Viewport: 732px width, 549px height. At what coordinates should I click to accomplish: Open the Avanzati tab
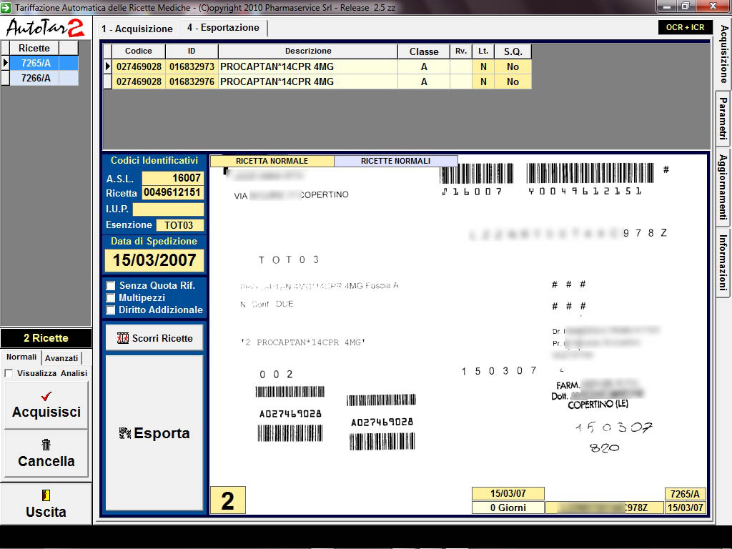[x=61, y=358]
